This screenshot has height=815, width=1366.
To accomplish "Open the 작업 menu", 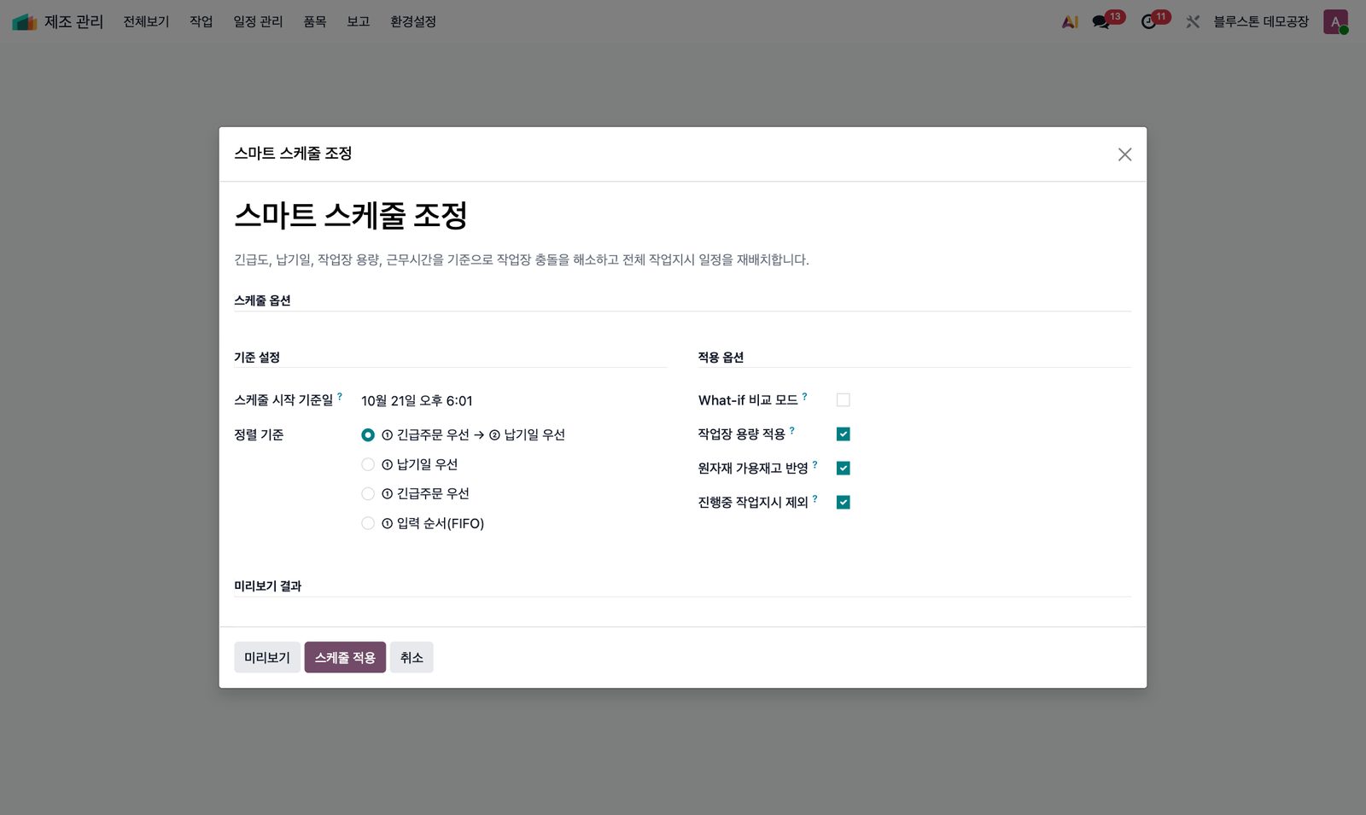I will [201, 22].
